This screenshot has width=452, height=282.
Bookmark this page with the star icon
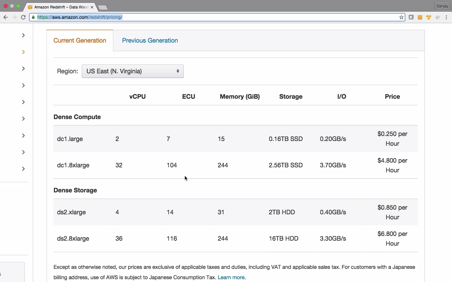(x=402, y=18)
